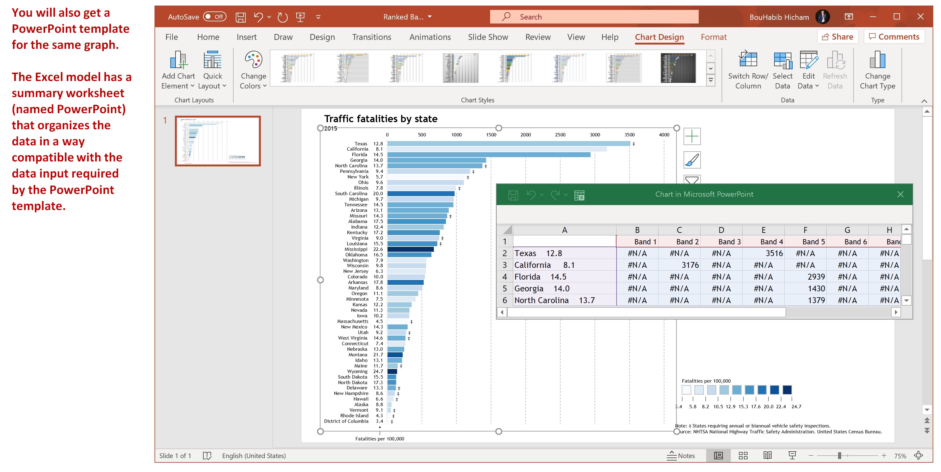
Task: Click Zoom Out minus button
Action: pyautogui.click(x=811, y=456)
